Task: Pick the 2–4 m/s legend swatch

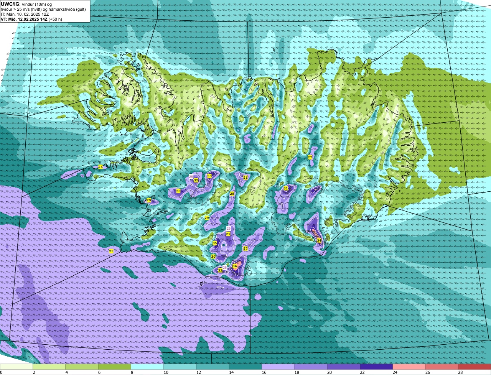Action: (49, 367)
